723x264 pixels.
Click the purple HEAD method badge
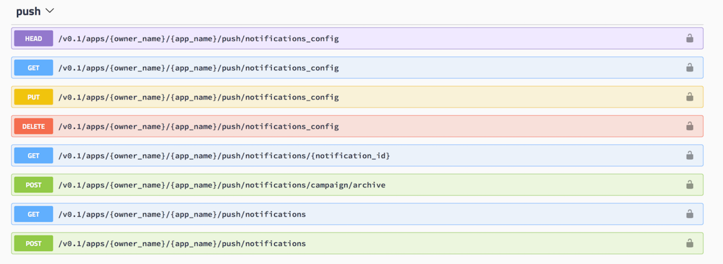pos(34,39)
